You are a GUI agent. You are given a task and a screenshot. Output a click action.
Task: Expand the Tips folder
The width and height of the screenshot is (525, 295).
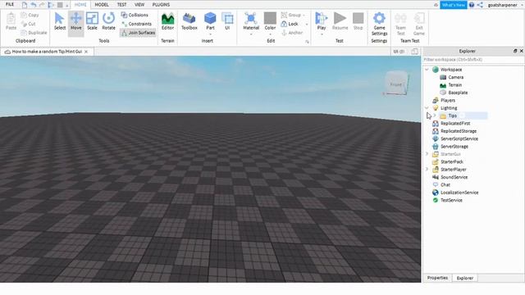click(435, 116)
